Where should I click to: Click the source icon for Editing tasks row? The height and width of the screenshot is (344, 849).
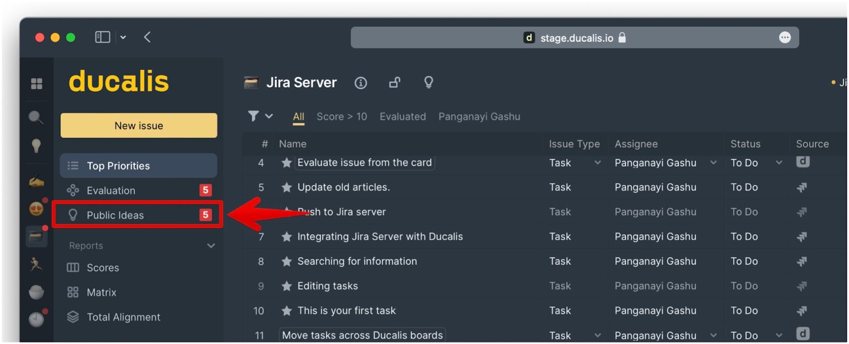(x=802, y=286)
